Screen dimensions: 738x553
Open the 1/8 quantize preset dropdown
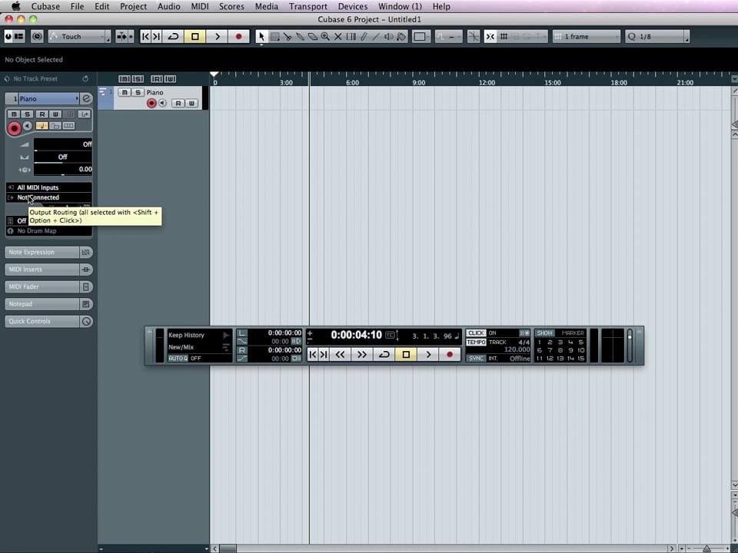pos(657,37)
